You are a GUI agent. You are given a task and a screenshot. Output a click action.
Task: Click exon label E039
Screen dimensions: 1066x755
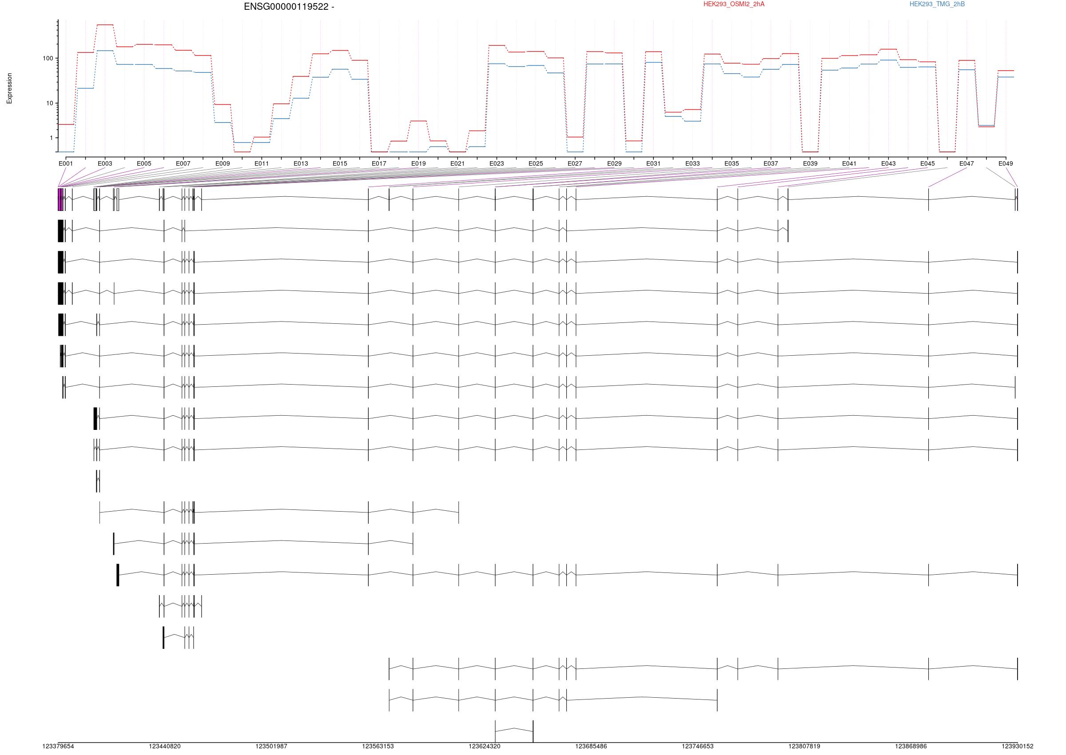pos(810,163)
